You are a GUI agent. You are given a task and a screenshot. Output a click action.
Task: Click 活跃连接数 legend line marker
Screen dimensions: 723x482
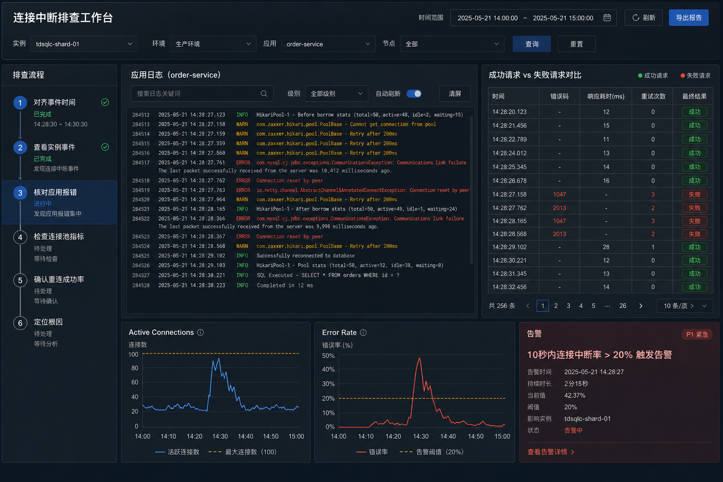[160, 452]
